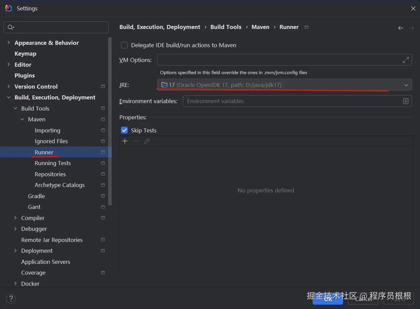
Task: Expand the VM Options field icon
Action: (x=406, y=60)
